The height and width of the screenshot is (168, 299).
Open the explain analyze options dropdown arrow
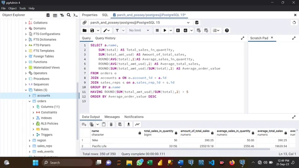click(x=191, y=30)
